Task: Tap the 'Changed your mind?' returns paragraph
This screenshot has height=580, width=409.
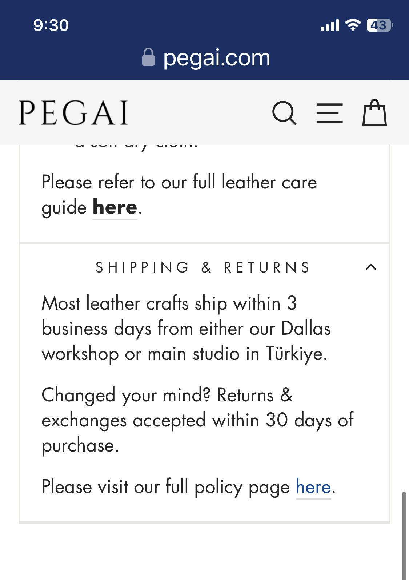Action: [x=196, y=420]
